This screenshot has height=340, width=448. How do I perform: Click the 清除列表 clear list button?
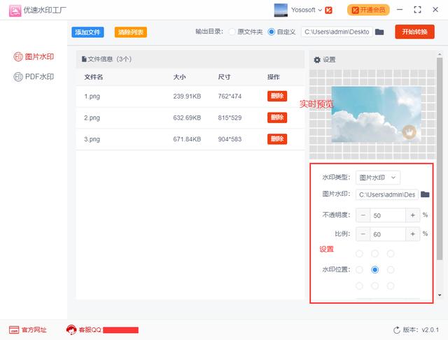[131, 32]
